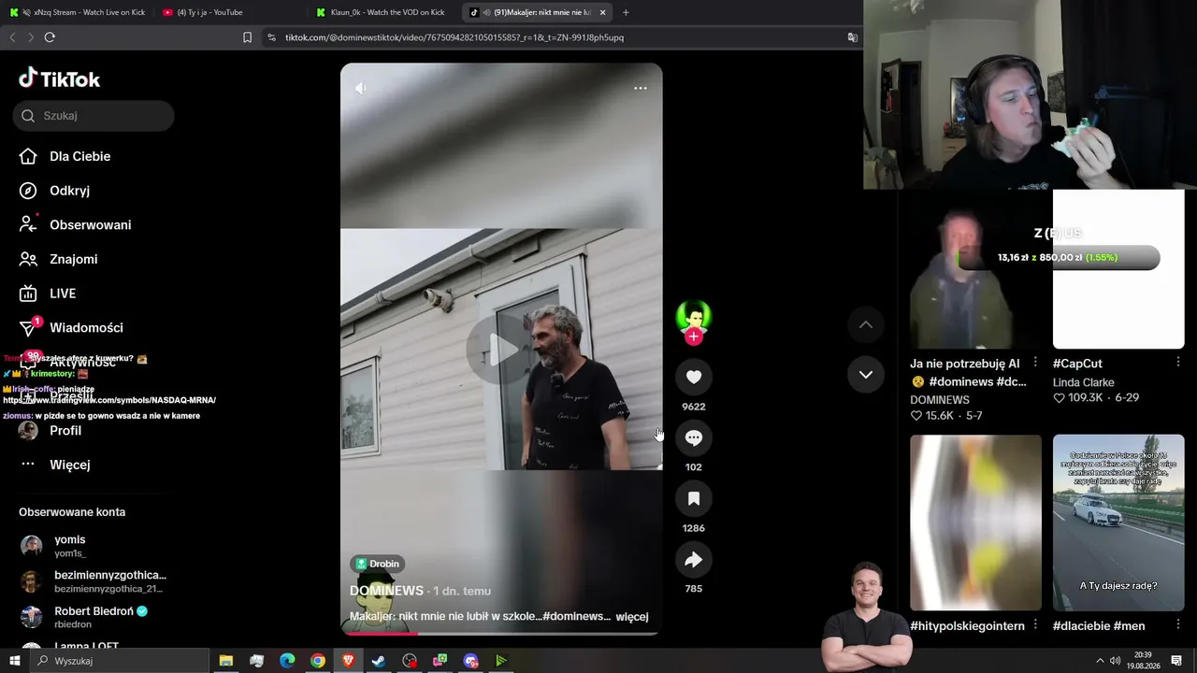Click the browser reload button
Screen dimensions: 1197x673
click(50, 37)
